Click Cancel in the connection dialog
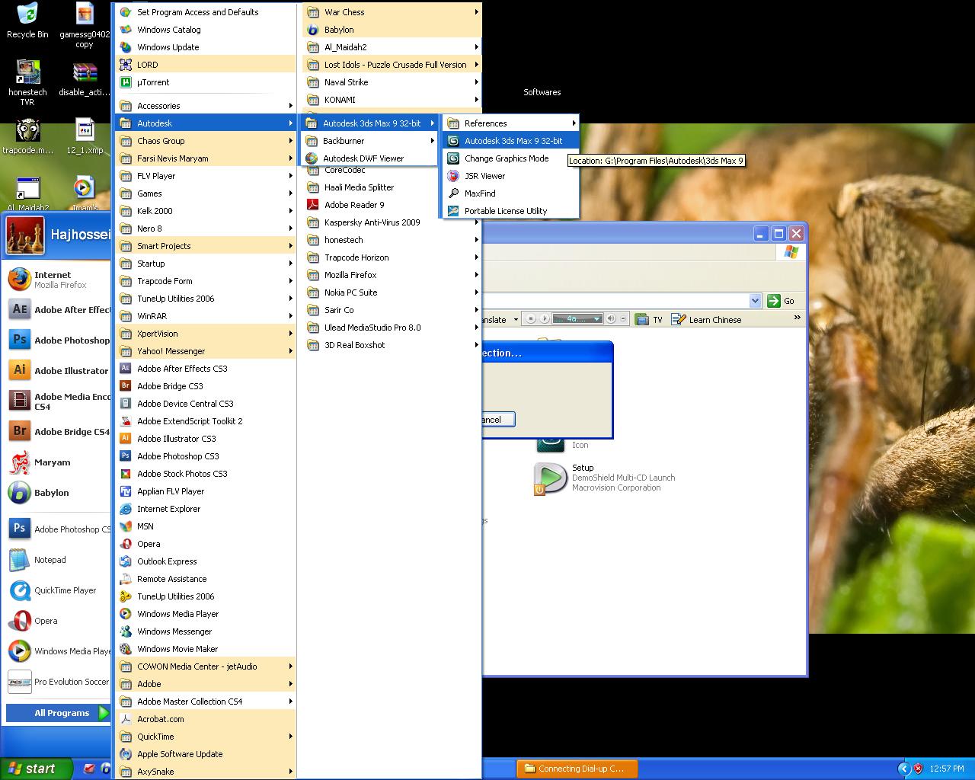Image resolution: width=975 pixels, height=780 pixels. tap(498, 419)
